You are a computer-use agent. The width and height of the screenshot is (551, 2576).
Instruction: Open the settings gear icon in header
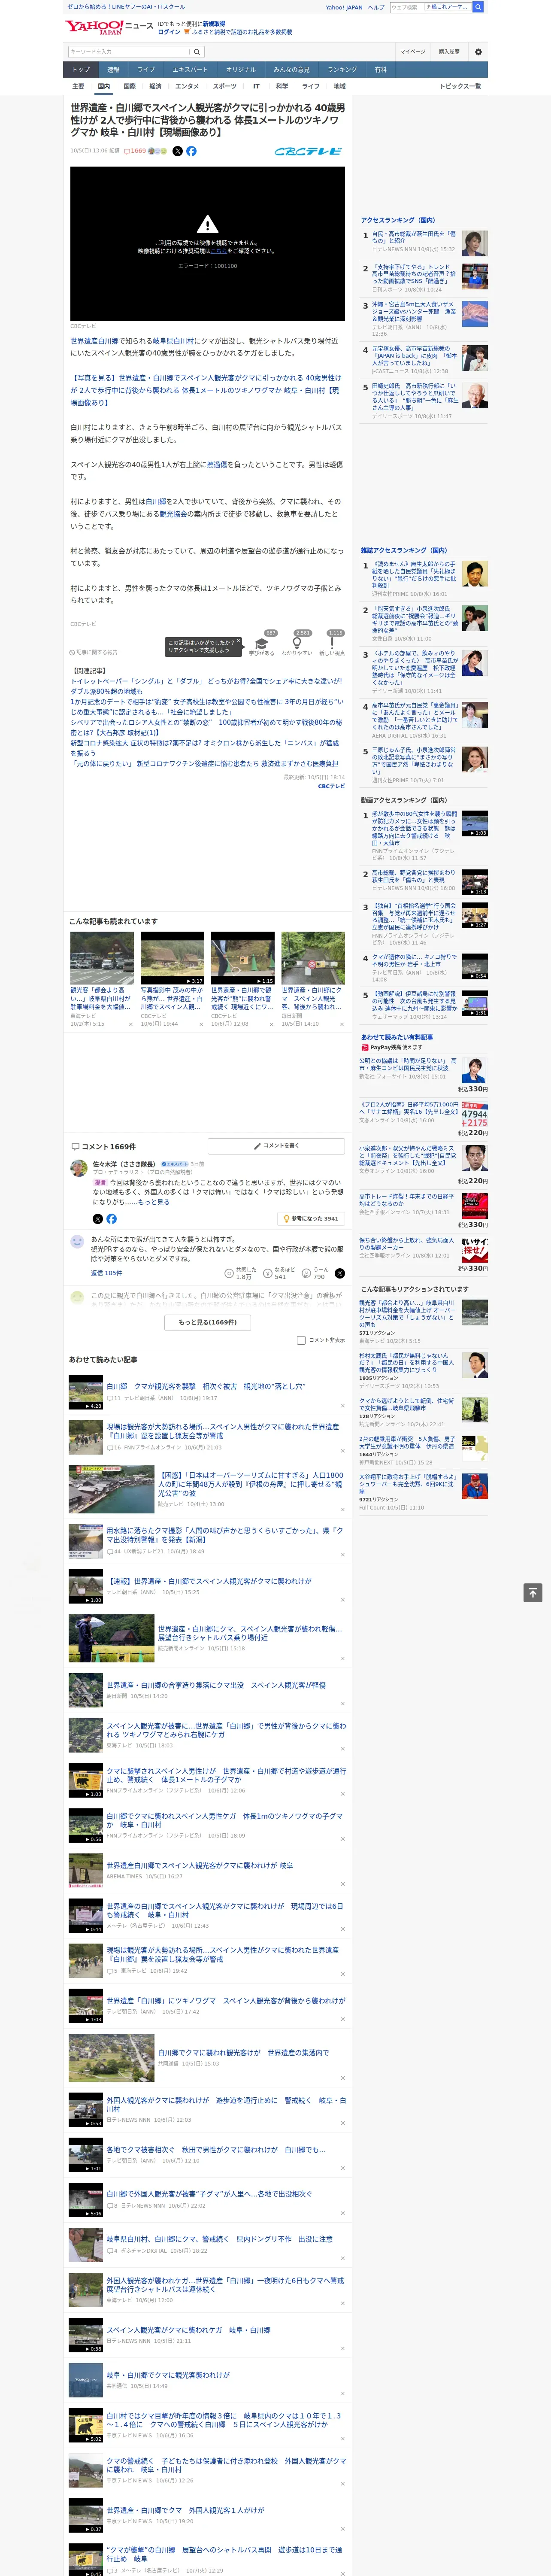pos(478,52)
